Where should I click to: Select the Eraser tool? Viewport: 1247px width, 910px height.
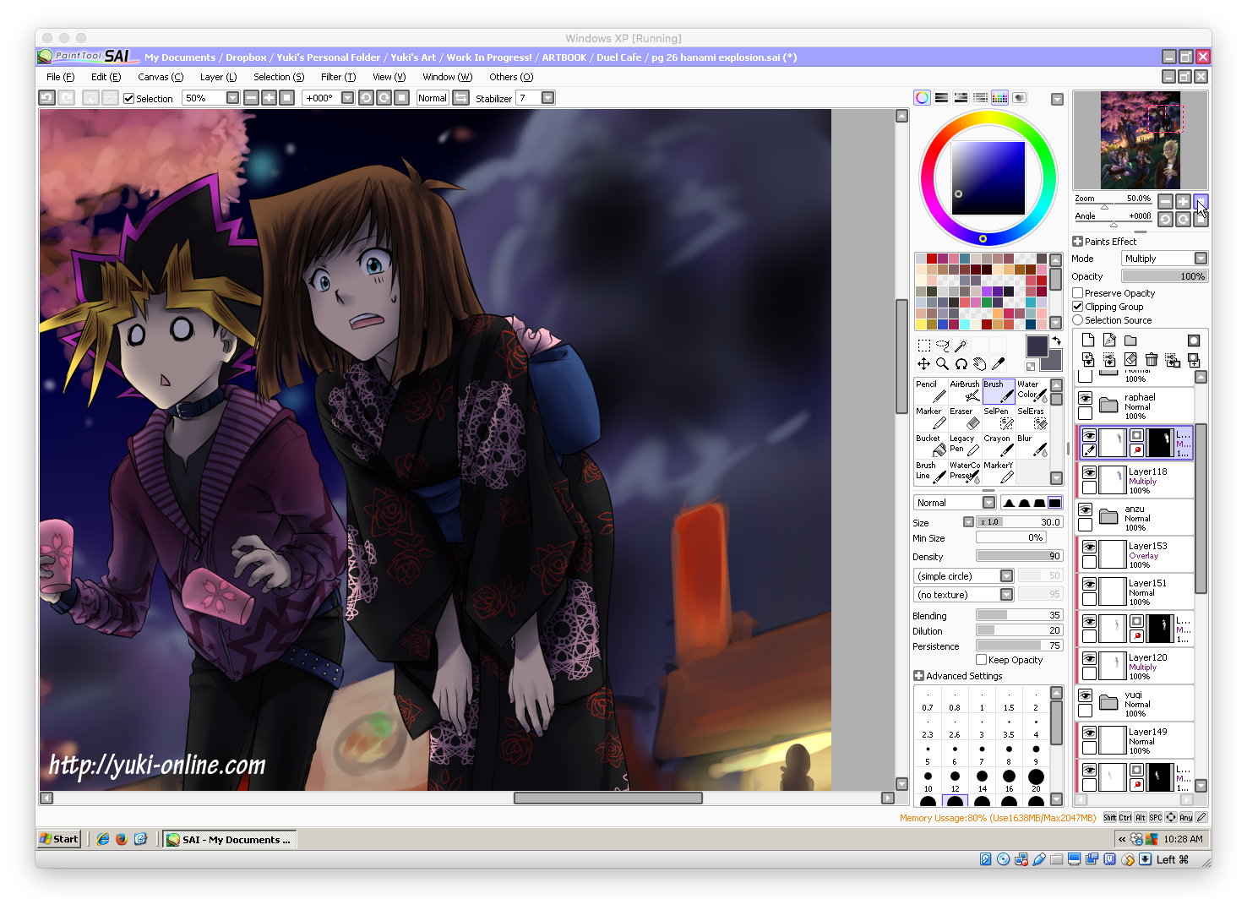click(x=965, y=418)
